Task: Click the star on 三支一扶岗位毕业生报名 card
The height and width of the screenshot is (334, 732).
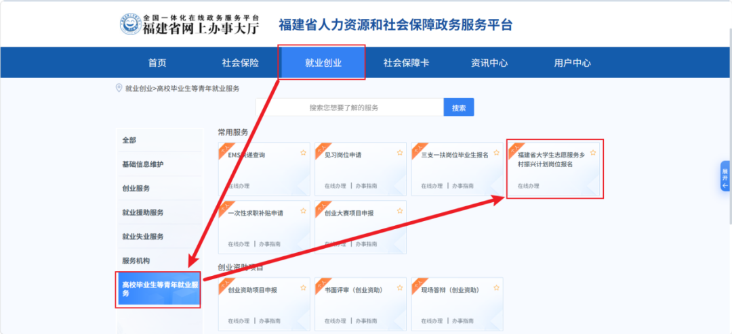Action: pos(496,153)
